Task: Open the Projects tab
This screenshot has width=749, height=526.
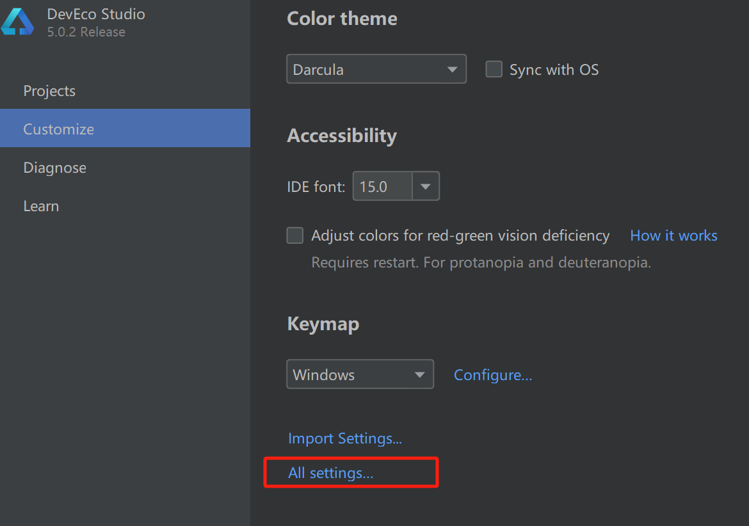Action: (49, 91)
